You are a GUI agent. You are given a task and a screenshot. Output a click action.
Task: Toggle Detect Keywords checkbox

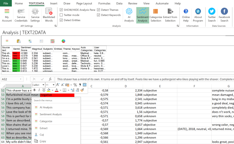coord(98,15)
